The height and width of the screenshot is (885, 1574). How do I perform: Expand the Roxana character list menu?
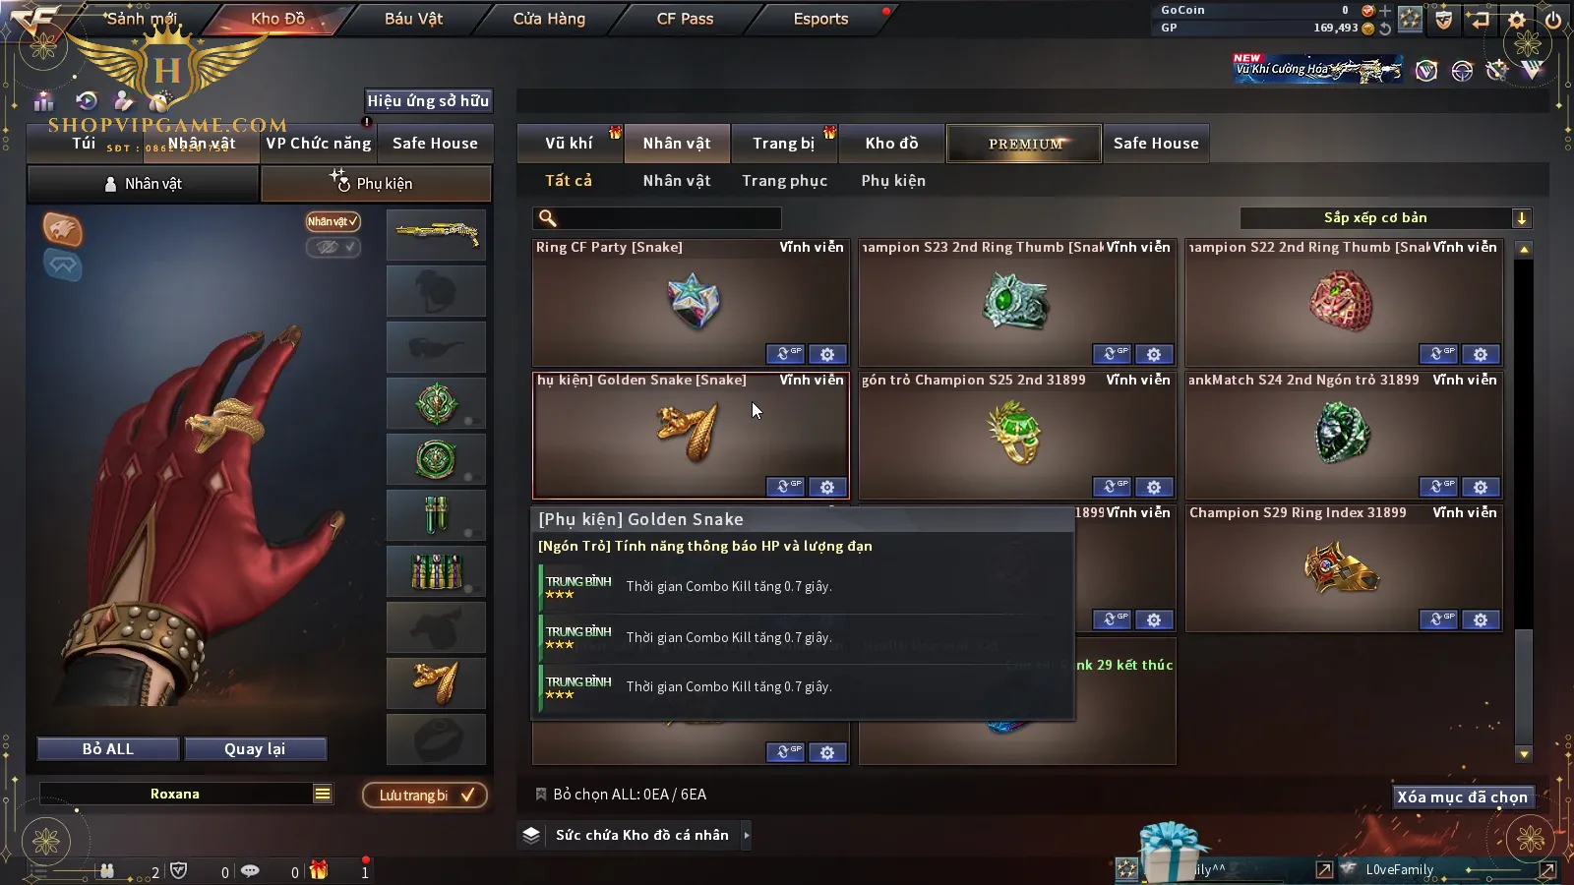[322, 794]
